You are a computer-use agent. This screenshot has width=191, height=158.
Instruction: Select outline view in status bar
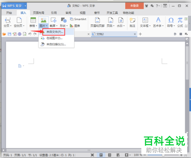coord(110,155)
